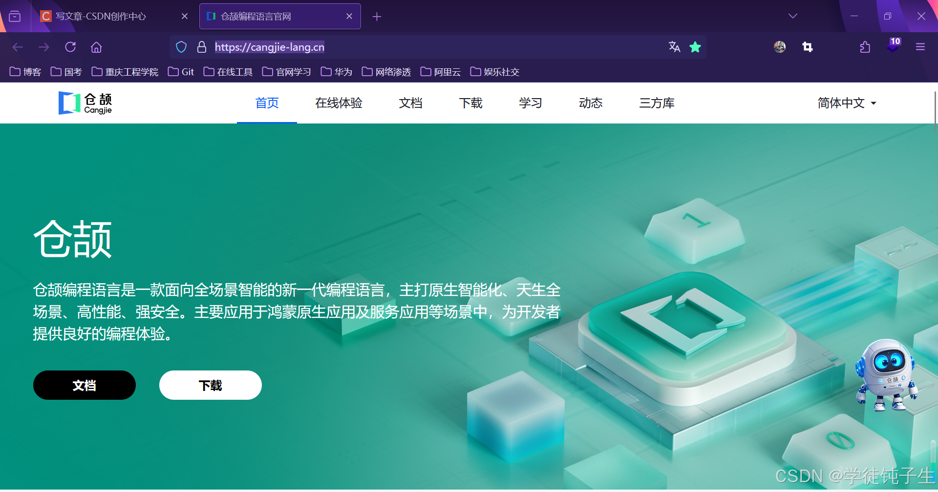Open the 华为 bookmarks folder
The image size is (938, 492).
click(337, 72)
